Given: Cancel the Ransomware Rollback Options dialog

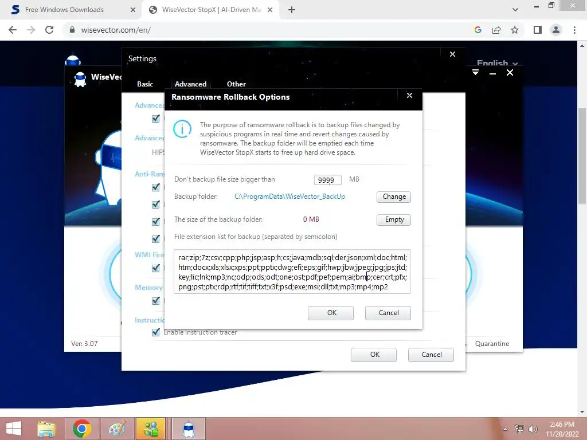Looking at the screenshot, I should tap(388, 313).
